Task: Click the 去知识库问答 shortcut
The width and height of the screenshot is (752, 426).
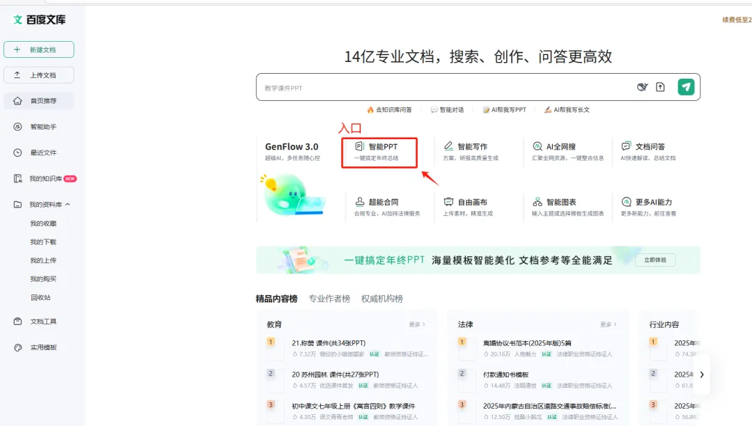Action: click(389, 110)
